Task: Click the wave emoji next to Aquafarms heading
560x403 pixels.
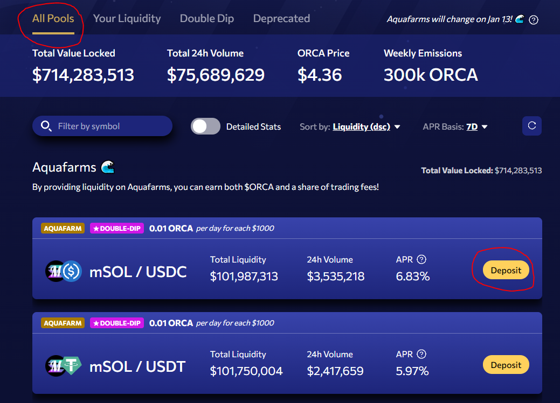Action: [x=107, y=167]
